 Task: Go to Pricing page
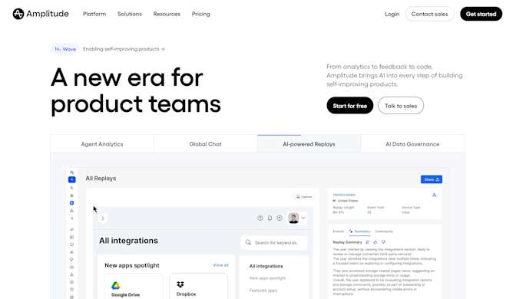click(200, 14)
